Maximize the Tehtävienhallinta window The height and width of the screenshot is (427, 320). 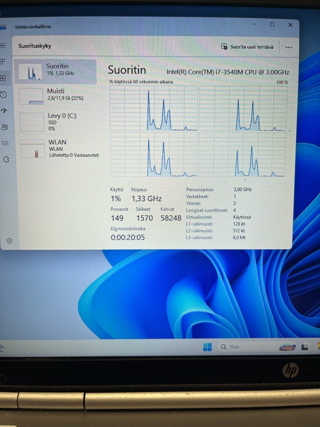tap(272, 25)
